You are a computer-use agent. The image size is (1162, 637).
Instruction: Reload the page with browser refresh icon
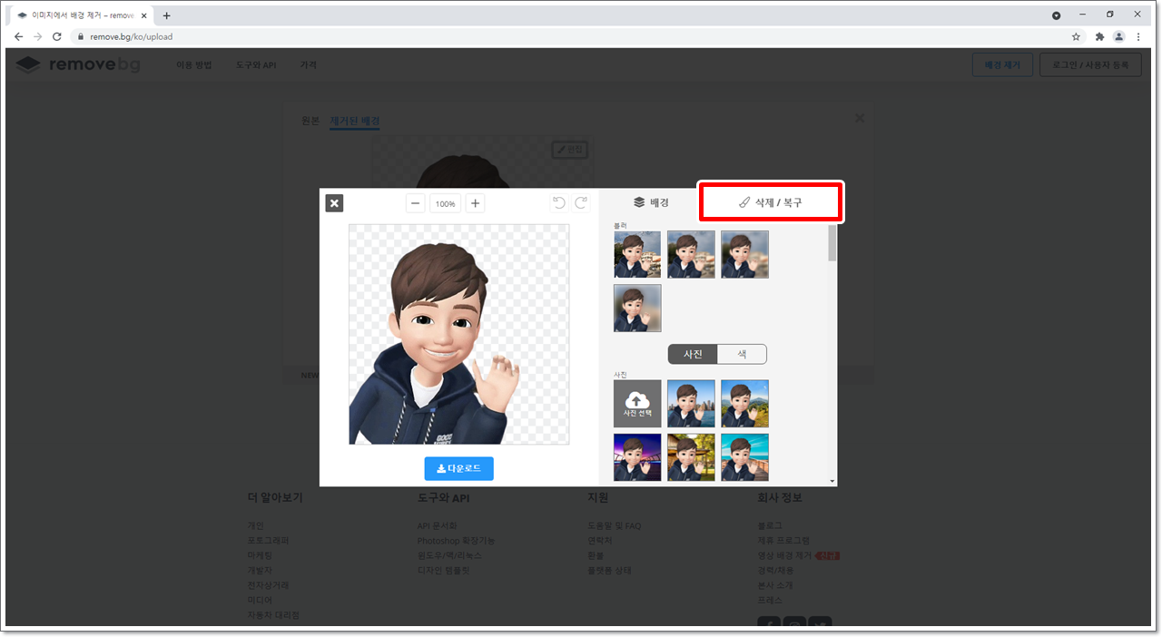pos(57,36)
